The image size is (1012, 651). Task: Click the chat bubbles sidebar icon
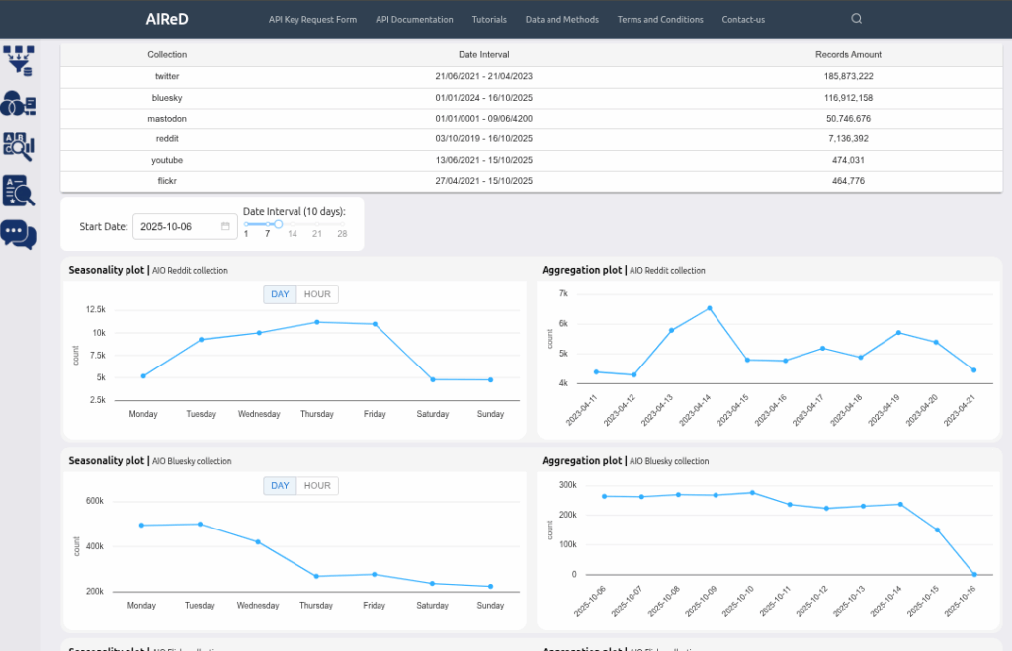[x=19, y=234]
